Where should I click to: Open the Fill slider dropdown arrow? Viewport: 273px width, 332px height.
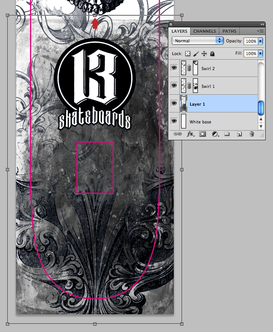point(261,53)
